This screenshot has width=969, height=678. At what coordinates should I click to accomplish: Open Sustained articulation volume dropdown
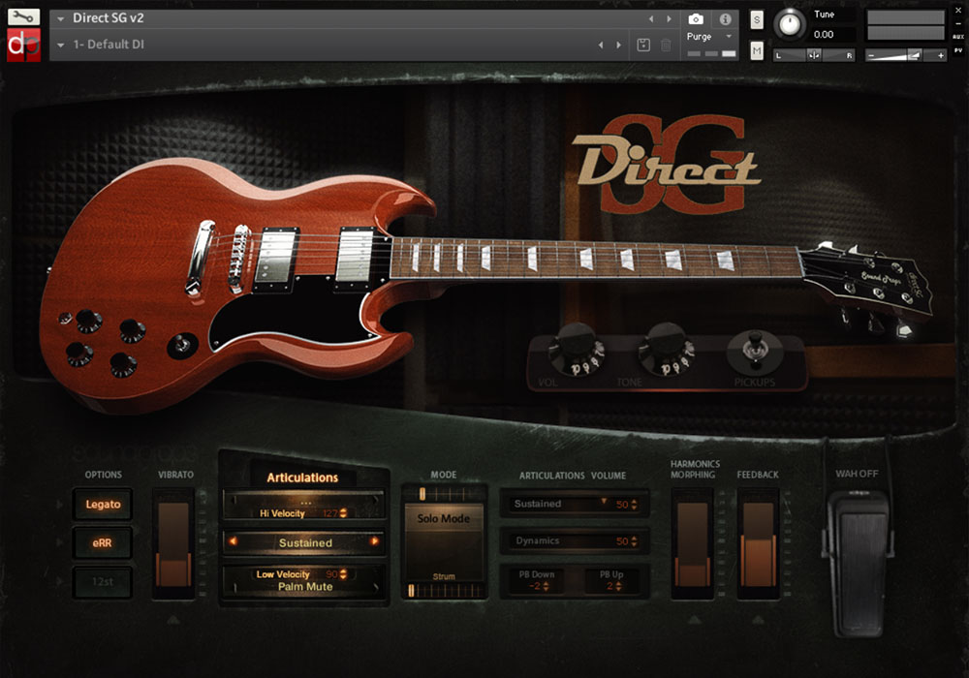pyautogui.click(x=603, y=502)
